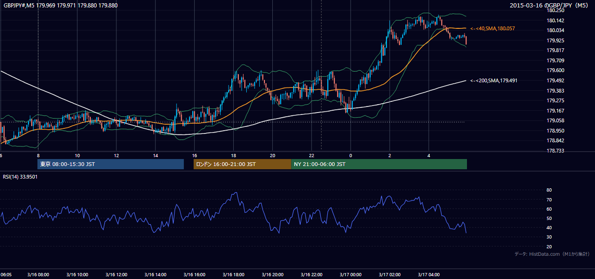This screenshot has height=279, width=595.
Task: Click hour marker 10 under the price chart
Action: pyautogui.click(x=77, y=156)
